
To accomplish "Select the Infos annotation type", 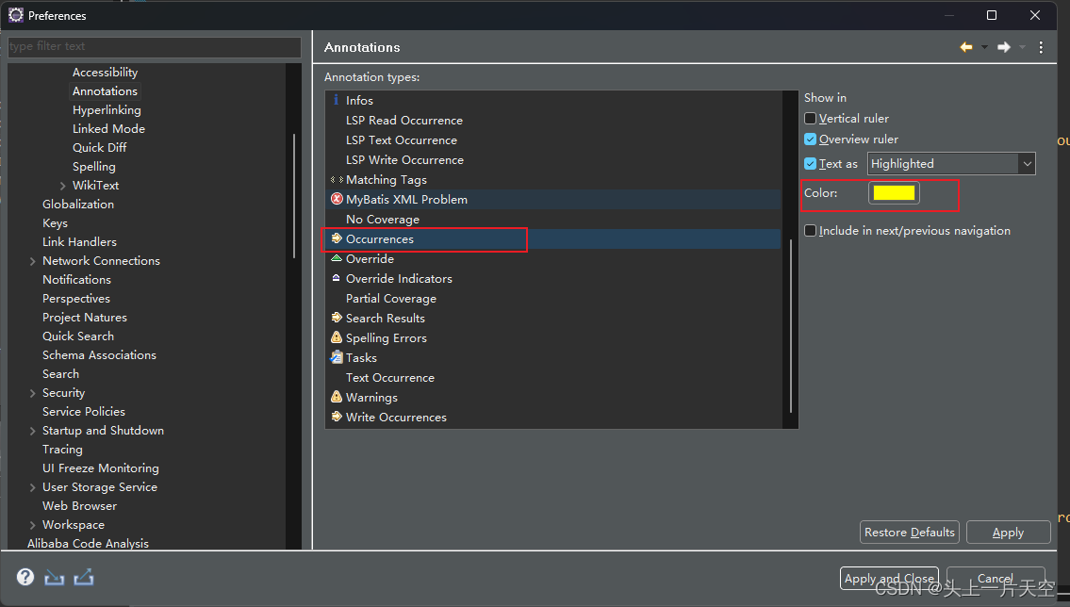I will point(359,100).
